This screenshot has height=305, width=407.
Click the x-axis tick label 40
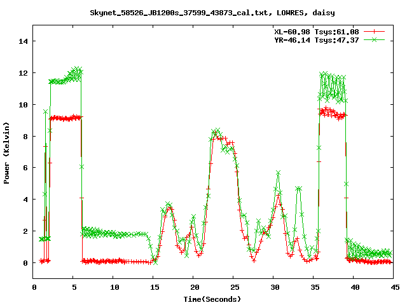[x=355, y=287]
